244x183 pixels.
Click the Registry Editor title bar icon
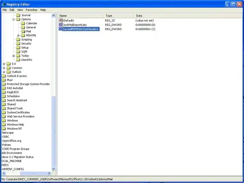[x=4, y=4]
